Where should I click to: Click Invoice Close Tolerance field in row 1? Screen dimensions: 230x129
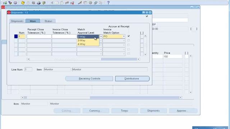pos(64,37)
